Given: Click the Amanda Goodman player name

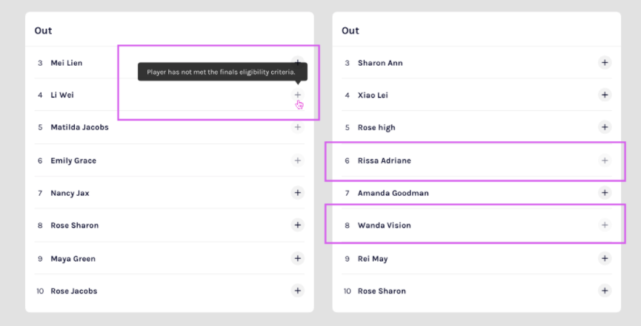Looking at the screenshot, I should pos(393,193).
